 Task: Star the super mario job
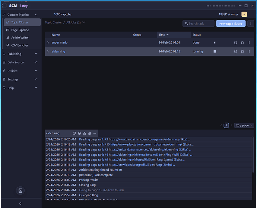[48, 42]
